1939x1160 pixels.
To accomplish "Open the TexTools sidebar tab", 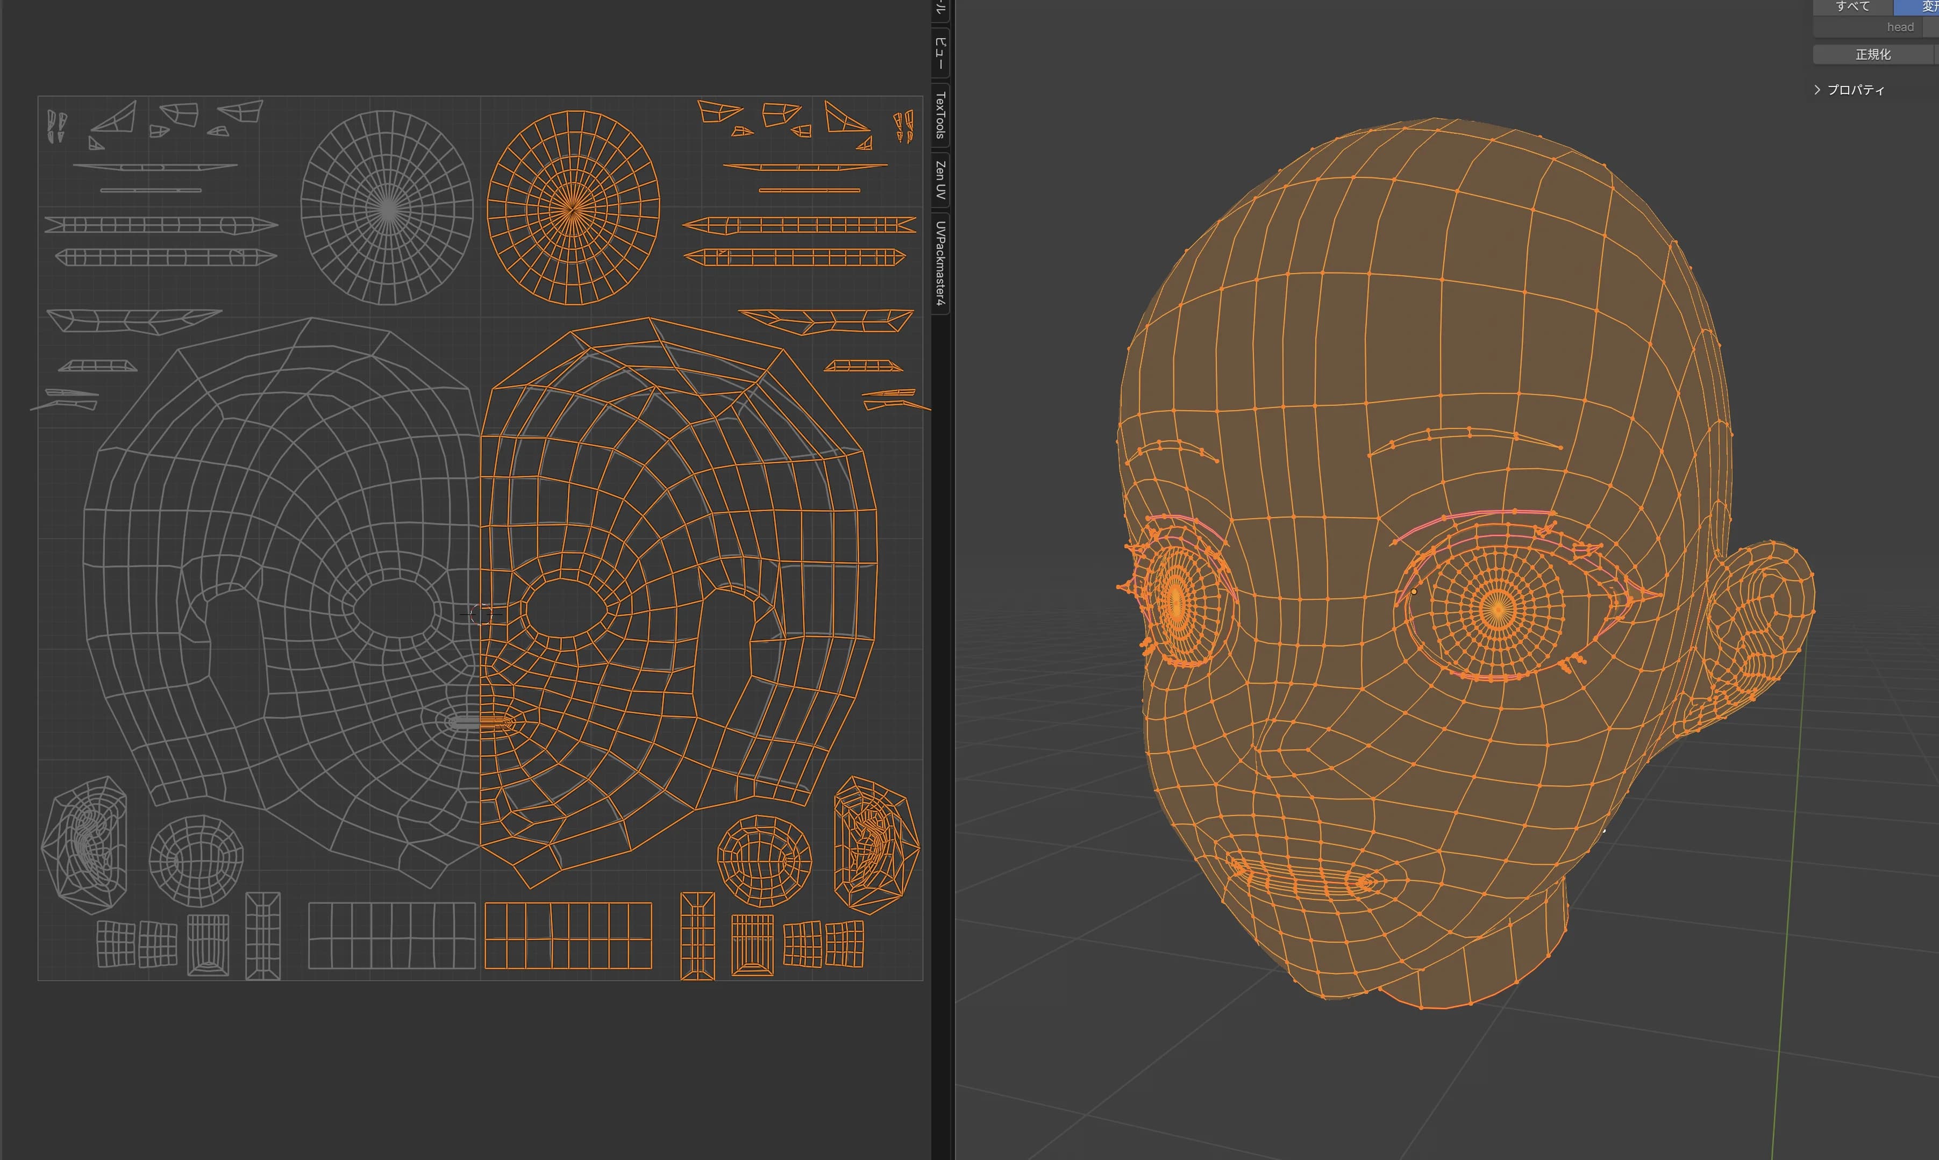I will click(x=940, y=115).
